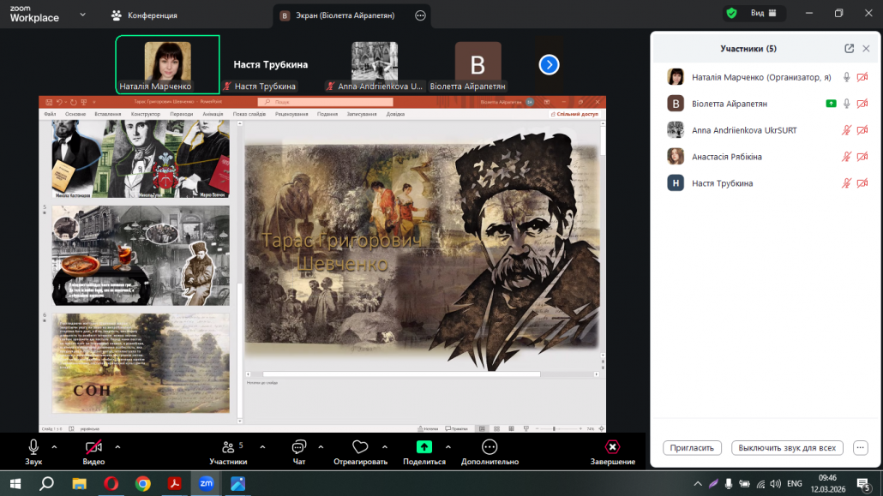
Task: Click the Пригласить button
Action: 691,448
